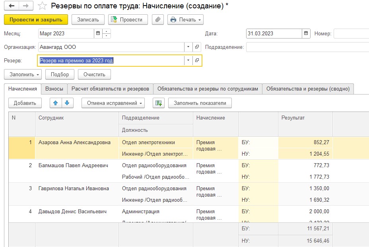Open attached files via paperclip icon

point(158,19)
